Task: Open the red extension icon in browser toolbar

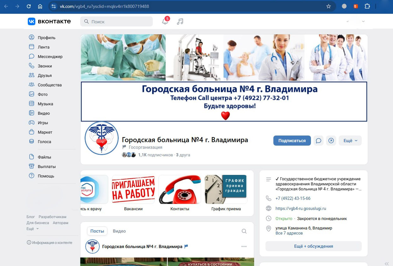Action: pos(356,6)
